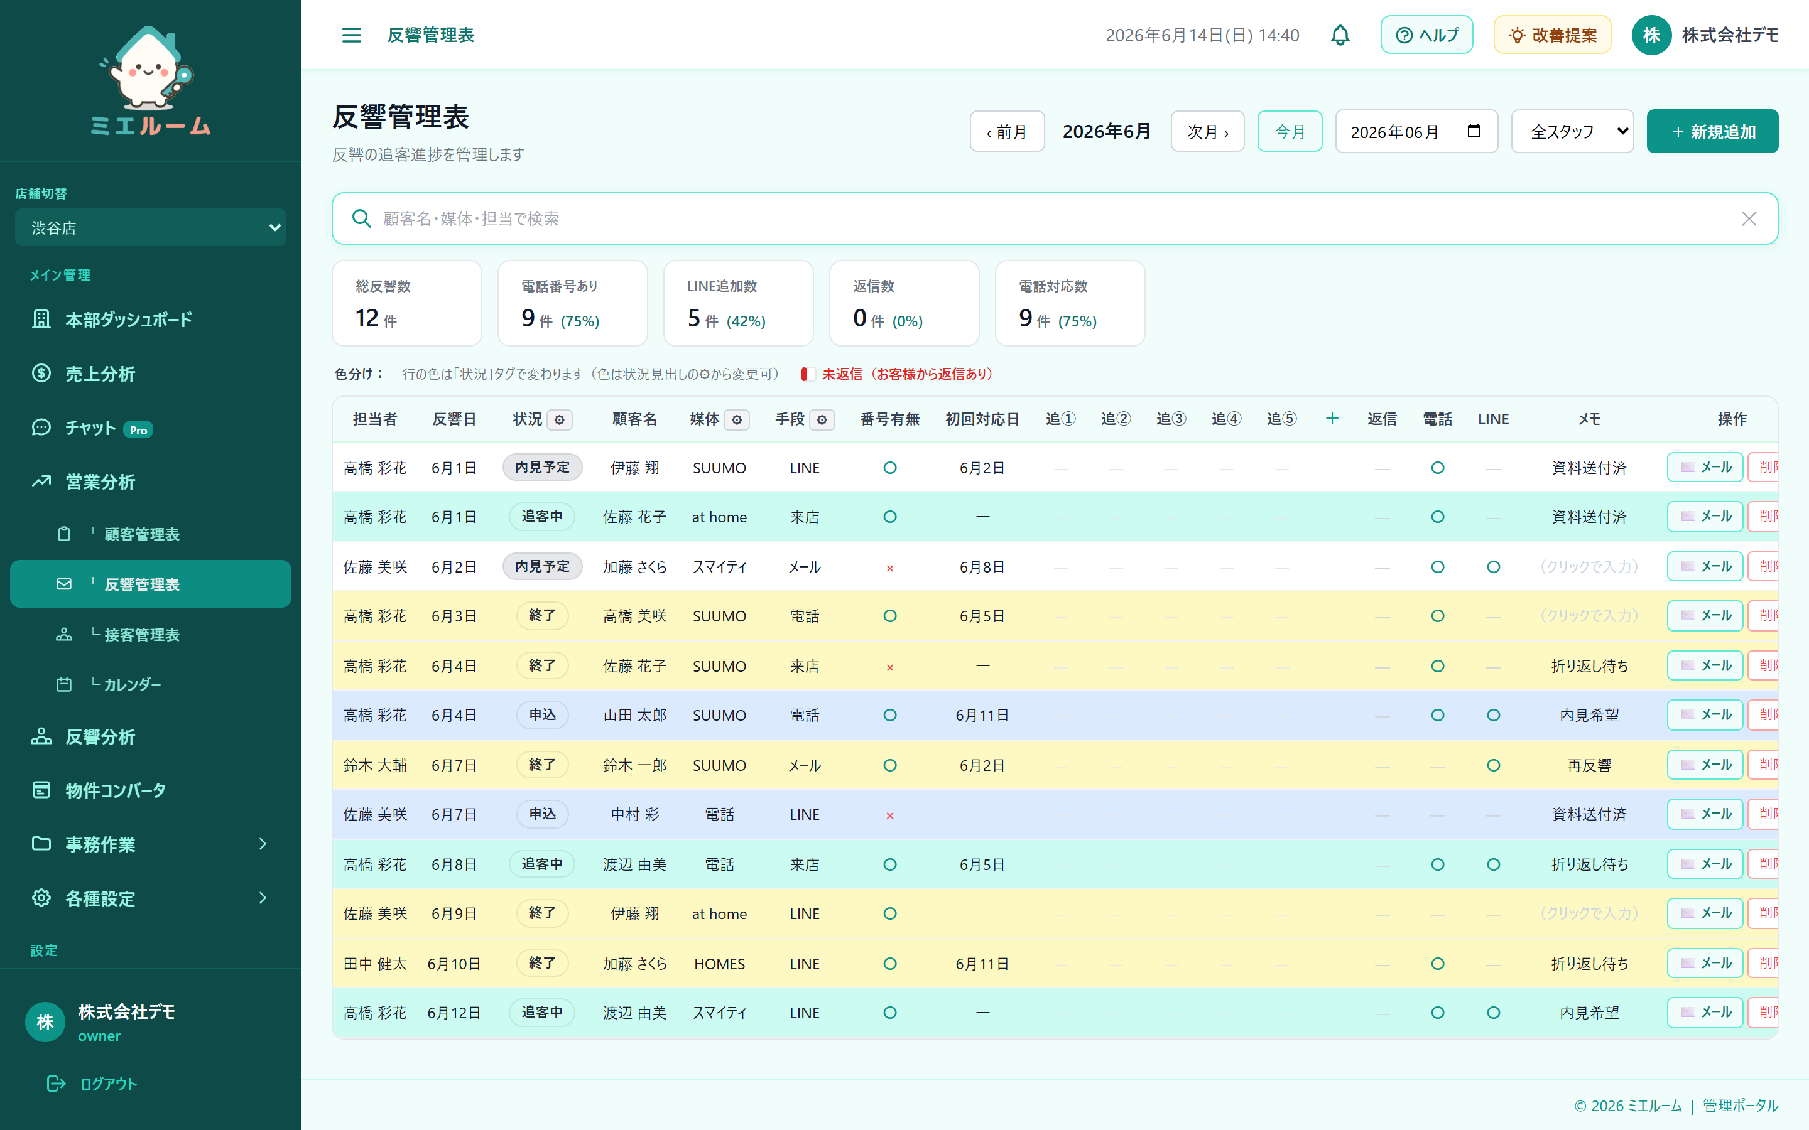Screen dimensions: 1809x1130
Task: Click メール button in 伊藤 翔 6月1日 row
Action: click(1705, 467)
